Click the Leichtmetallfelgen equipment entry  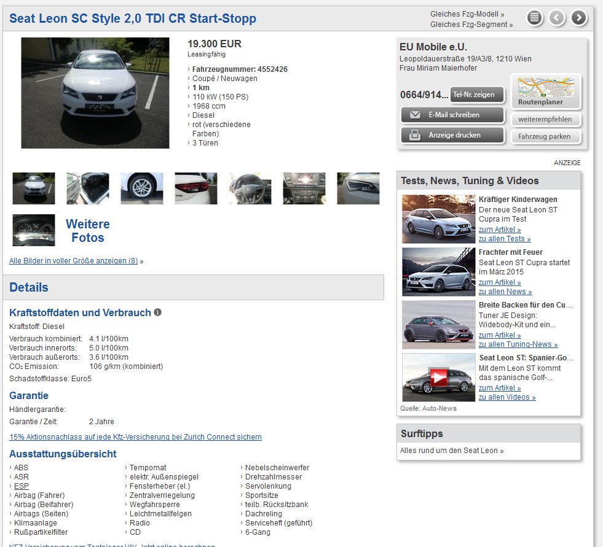[160, 514]
